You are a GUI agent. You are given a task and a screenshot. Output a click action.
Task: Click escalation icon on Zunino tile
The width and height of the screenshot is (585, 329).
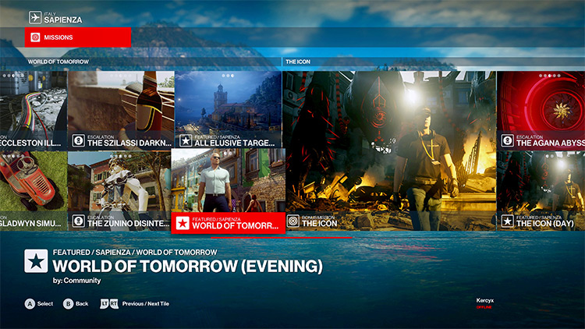point(78,221)
